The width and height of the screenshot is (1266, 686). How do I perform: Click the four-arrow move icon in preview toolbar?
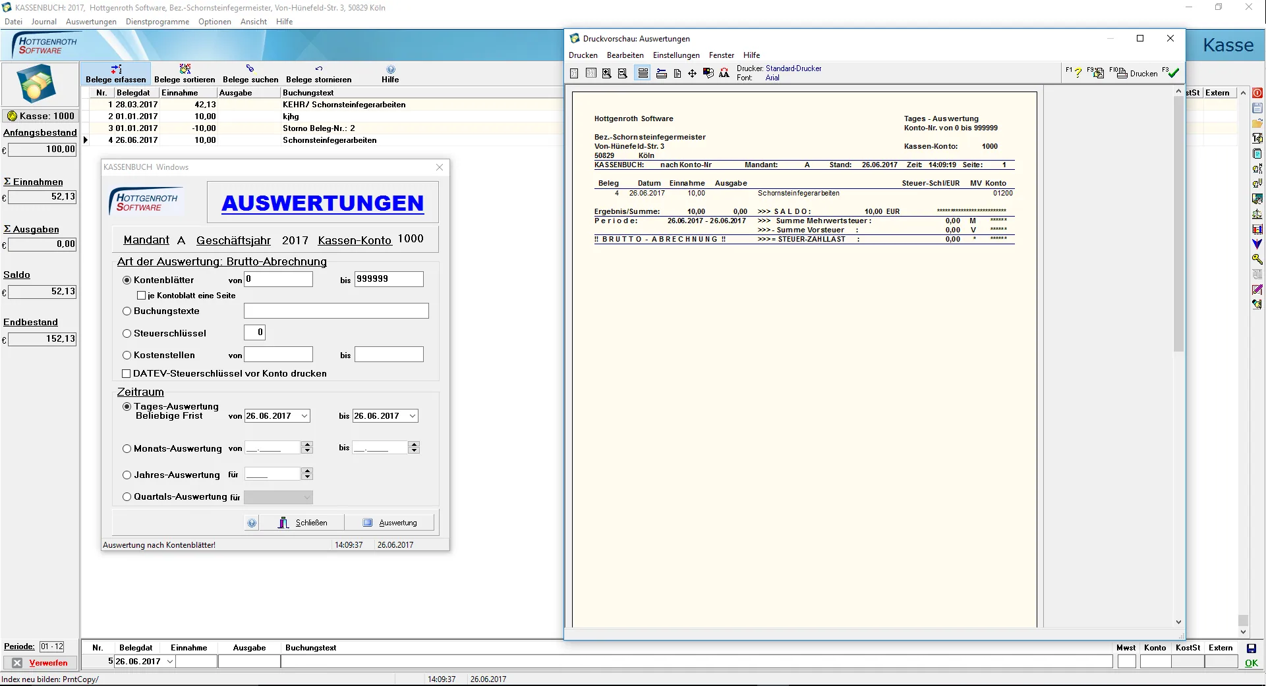click(692, 74)
